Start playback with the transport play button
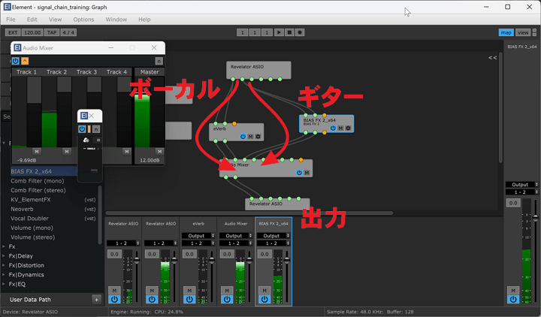 tap(279, 32)
